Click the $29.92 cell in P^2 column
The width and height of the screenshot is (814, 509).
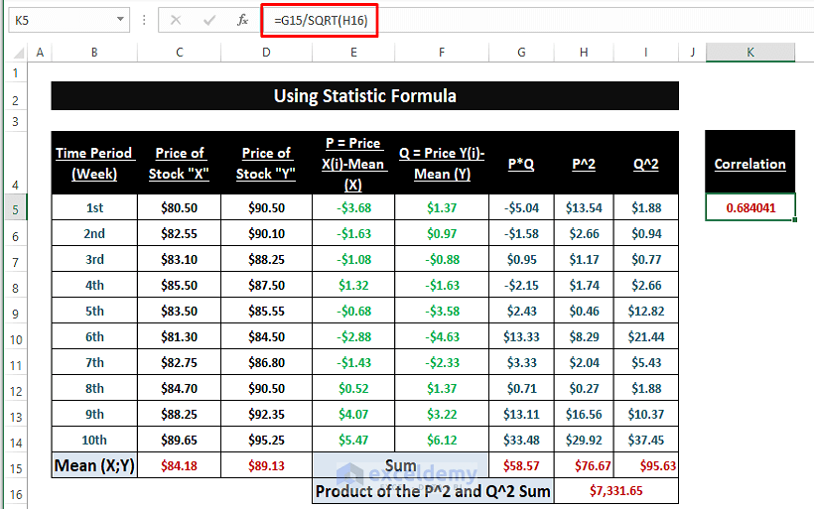pyautogui.click(x=584, y=440)
